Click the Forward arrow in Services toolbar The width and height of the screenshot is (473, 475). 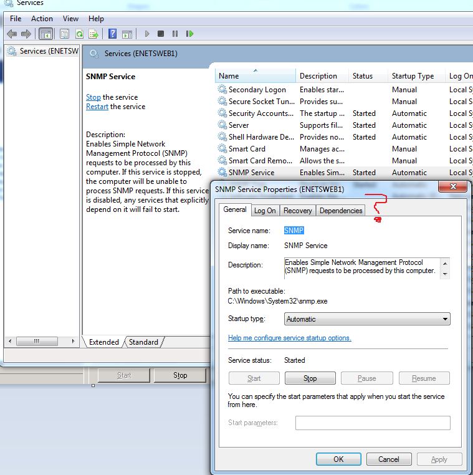pyautogui.click(x=26, y=34)
